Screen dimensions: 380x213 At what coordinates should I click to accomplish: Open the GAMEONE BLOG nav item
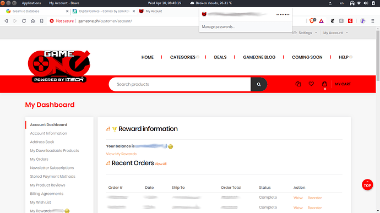[259, 57]
